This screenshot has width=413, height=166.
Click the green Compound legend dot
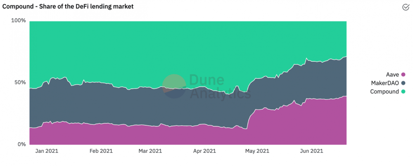pyautogui.click(x=403, y=91)
